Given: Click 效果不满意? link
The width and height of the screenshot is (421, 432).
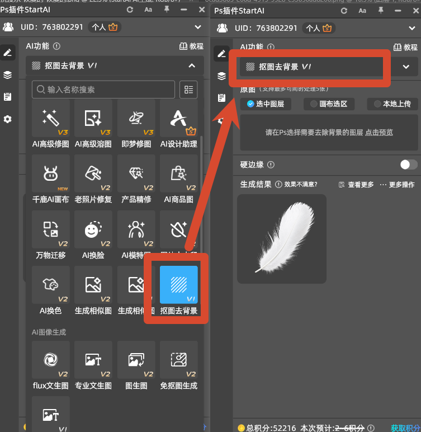Looking at the screenshot, I should (x=301, y=184).
